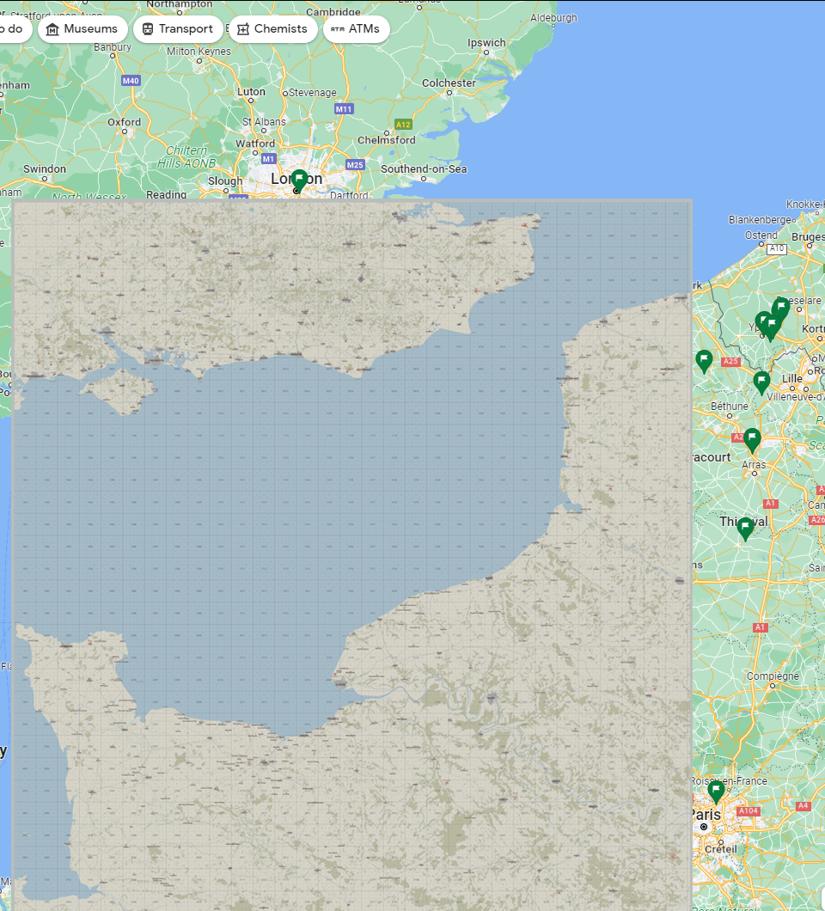
Task: Click the green flag pin on London
Action: [x=299, y=180]
